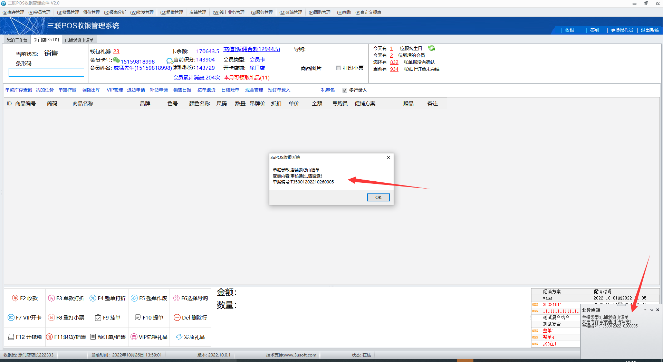The image size is (663, 362).
Task: Select the 整单4 promotion row
Action: (556, 337)
